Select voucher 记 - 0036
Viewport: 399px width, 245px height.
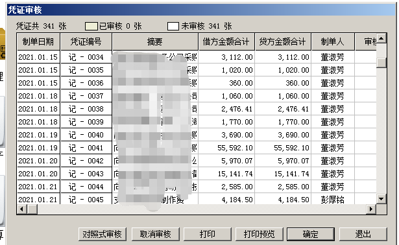(86, 83)
